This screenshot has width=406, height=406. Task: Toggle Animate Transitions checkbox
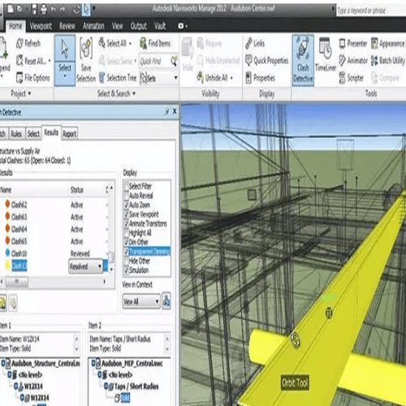tap(126, 223)
